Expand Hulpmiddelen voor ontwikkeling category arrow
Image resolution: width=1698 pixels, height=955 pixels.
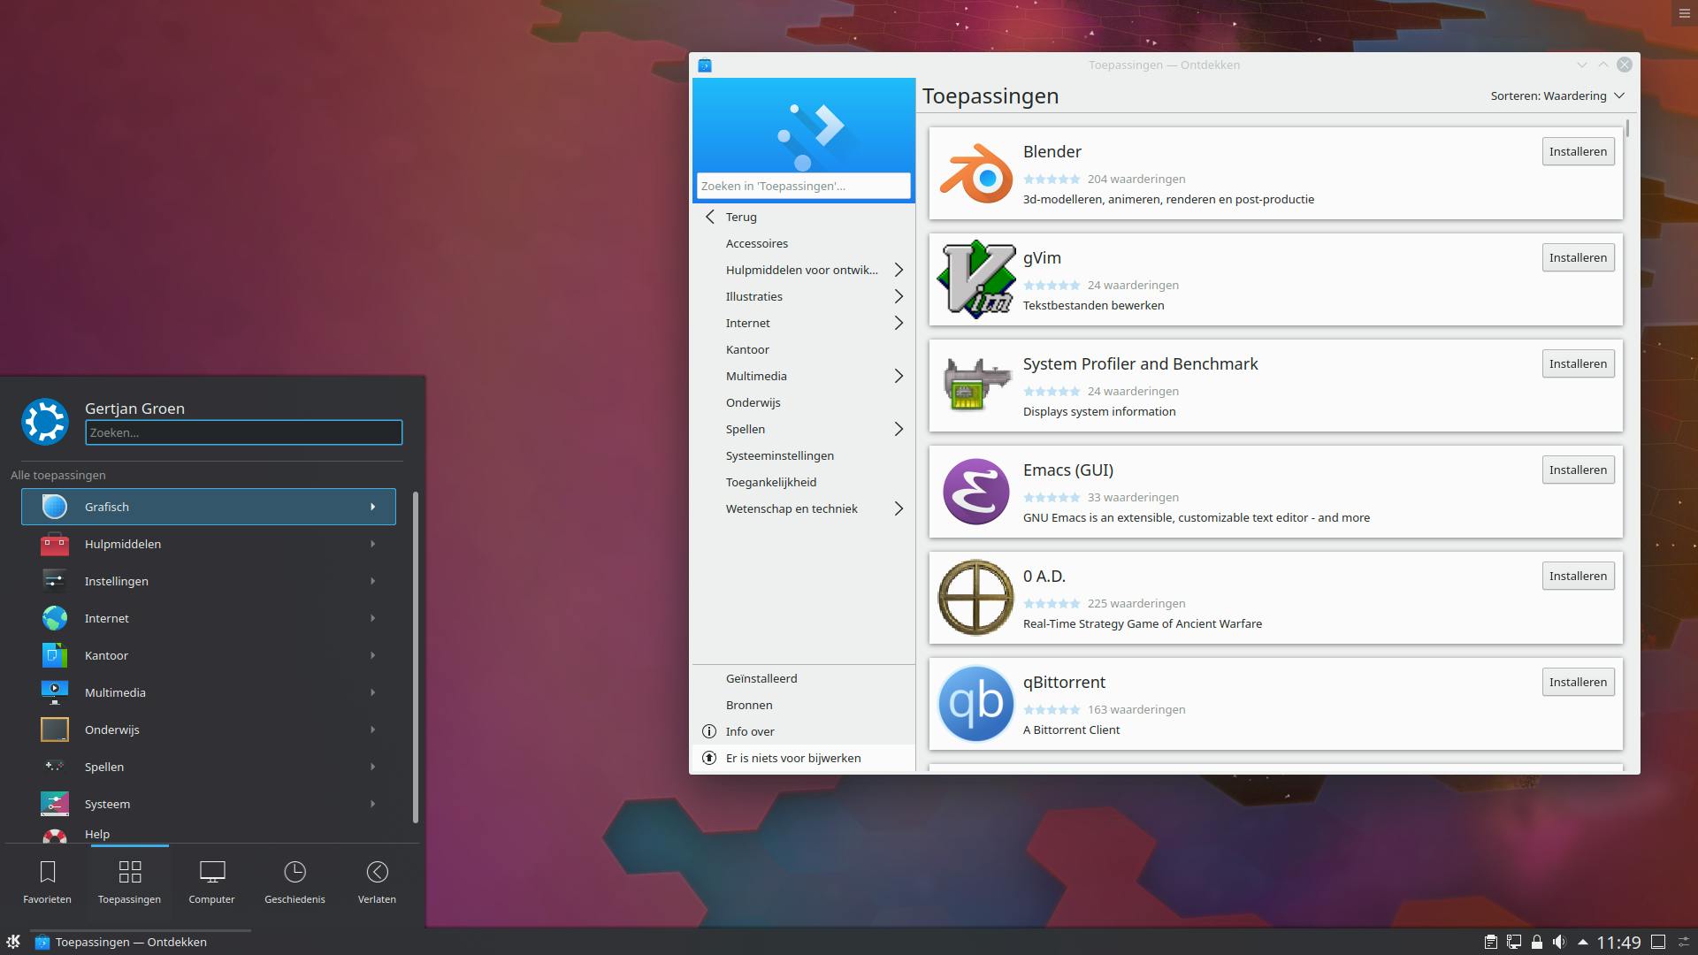coord(898,270)
